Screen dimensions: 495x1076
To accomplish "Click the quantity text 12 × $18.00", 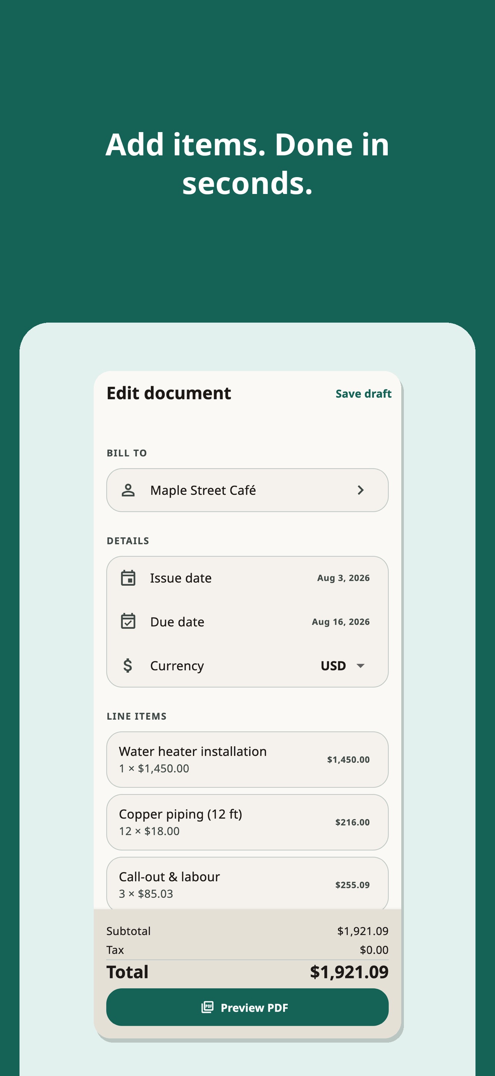I will click(149, 831).
